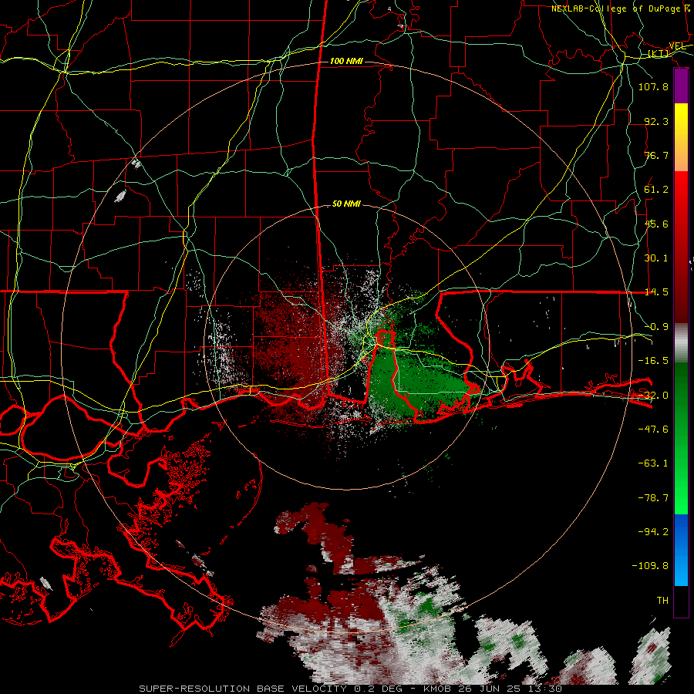Click the 92.3 velocity scale value

656,121
